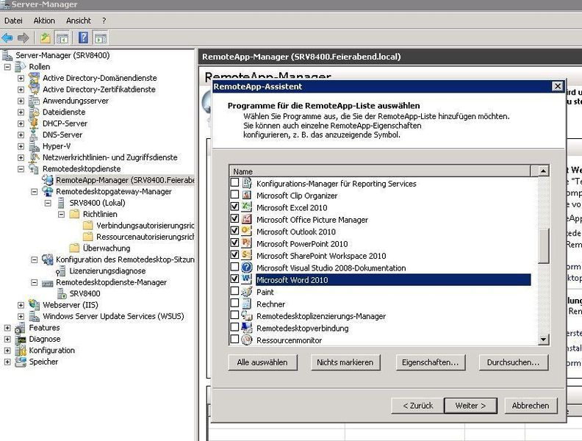Expand the Konfiguration tree node
Viewport: 582px width, 441px height.
pyautogui.click(x=7, y=351)
